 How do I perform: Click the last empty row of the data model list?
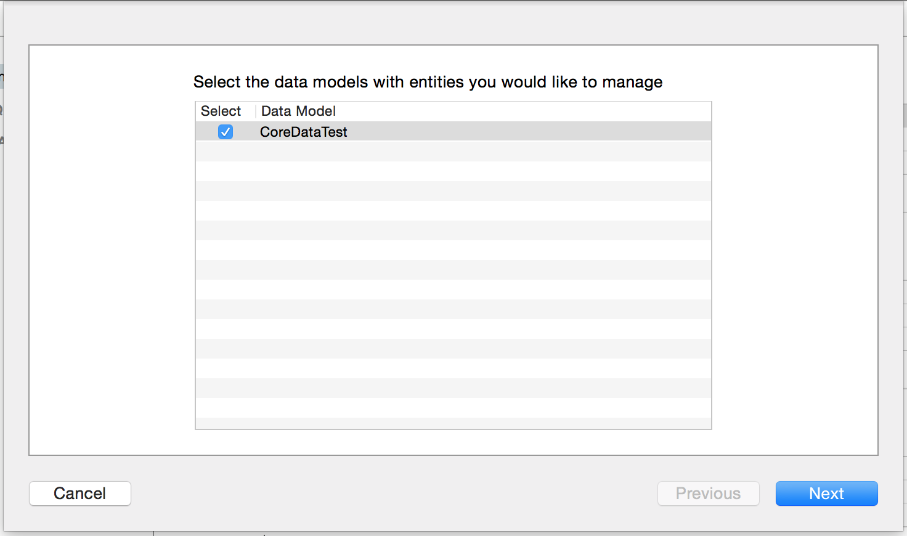click(x=453, y=423)
